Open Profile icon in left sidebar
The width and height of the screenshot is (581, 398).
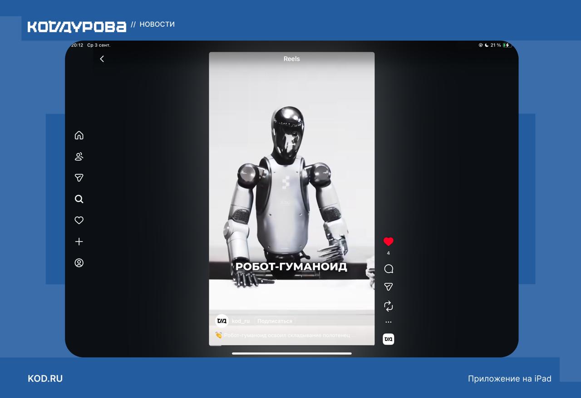(79, 263)
